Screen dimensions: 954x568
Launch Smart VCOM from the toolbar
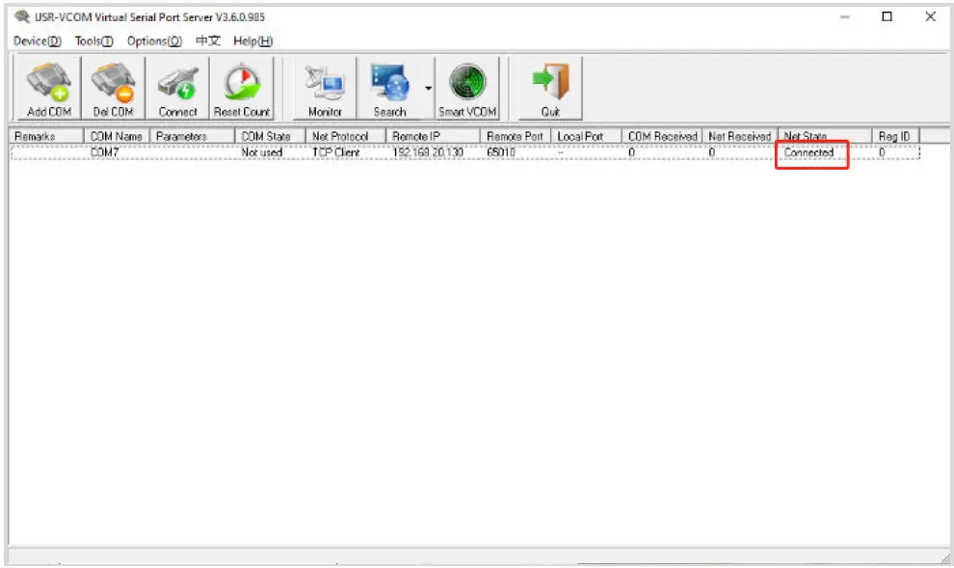[x=467, y=89]
